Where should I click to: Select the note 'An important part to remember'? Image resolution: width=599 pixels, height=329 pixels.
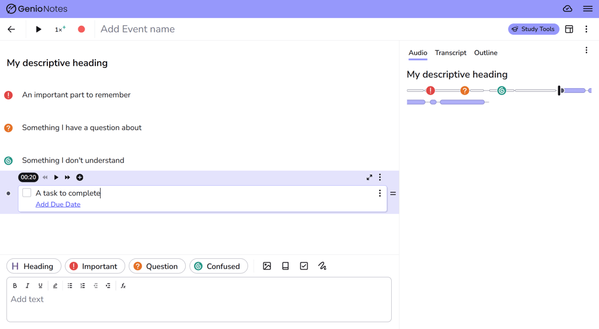click(x=76, y=95)
